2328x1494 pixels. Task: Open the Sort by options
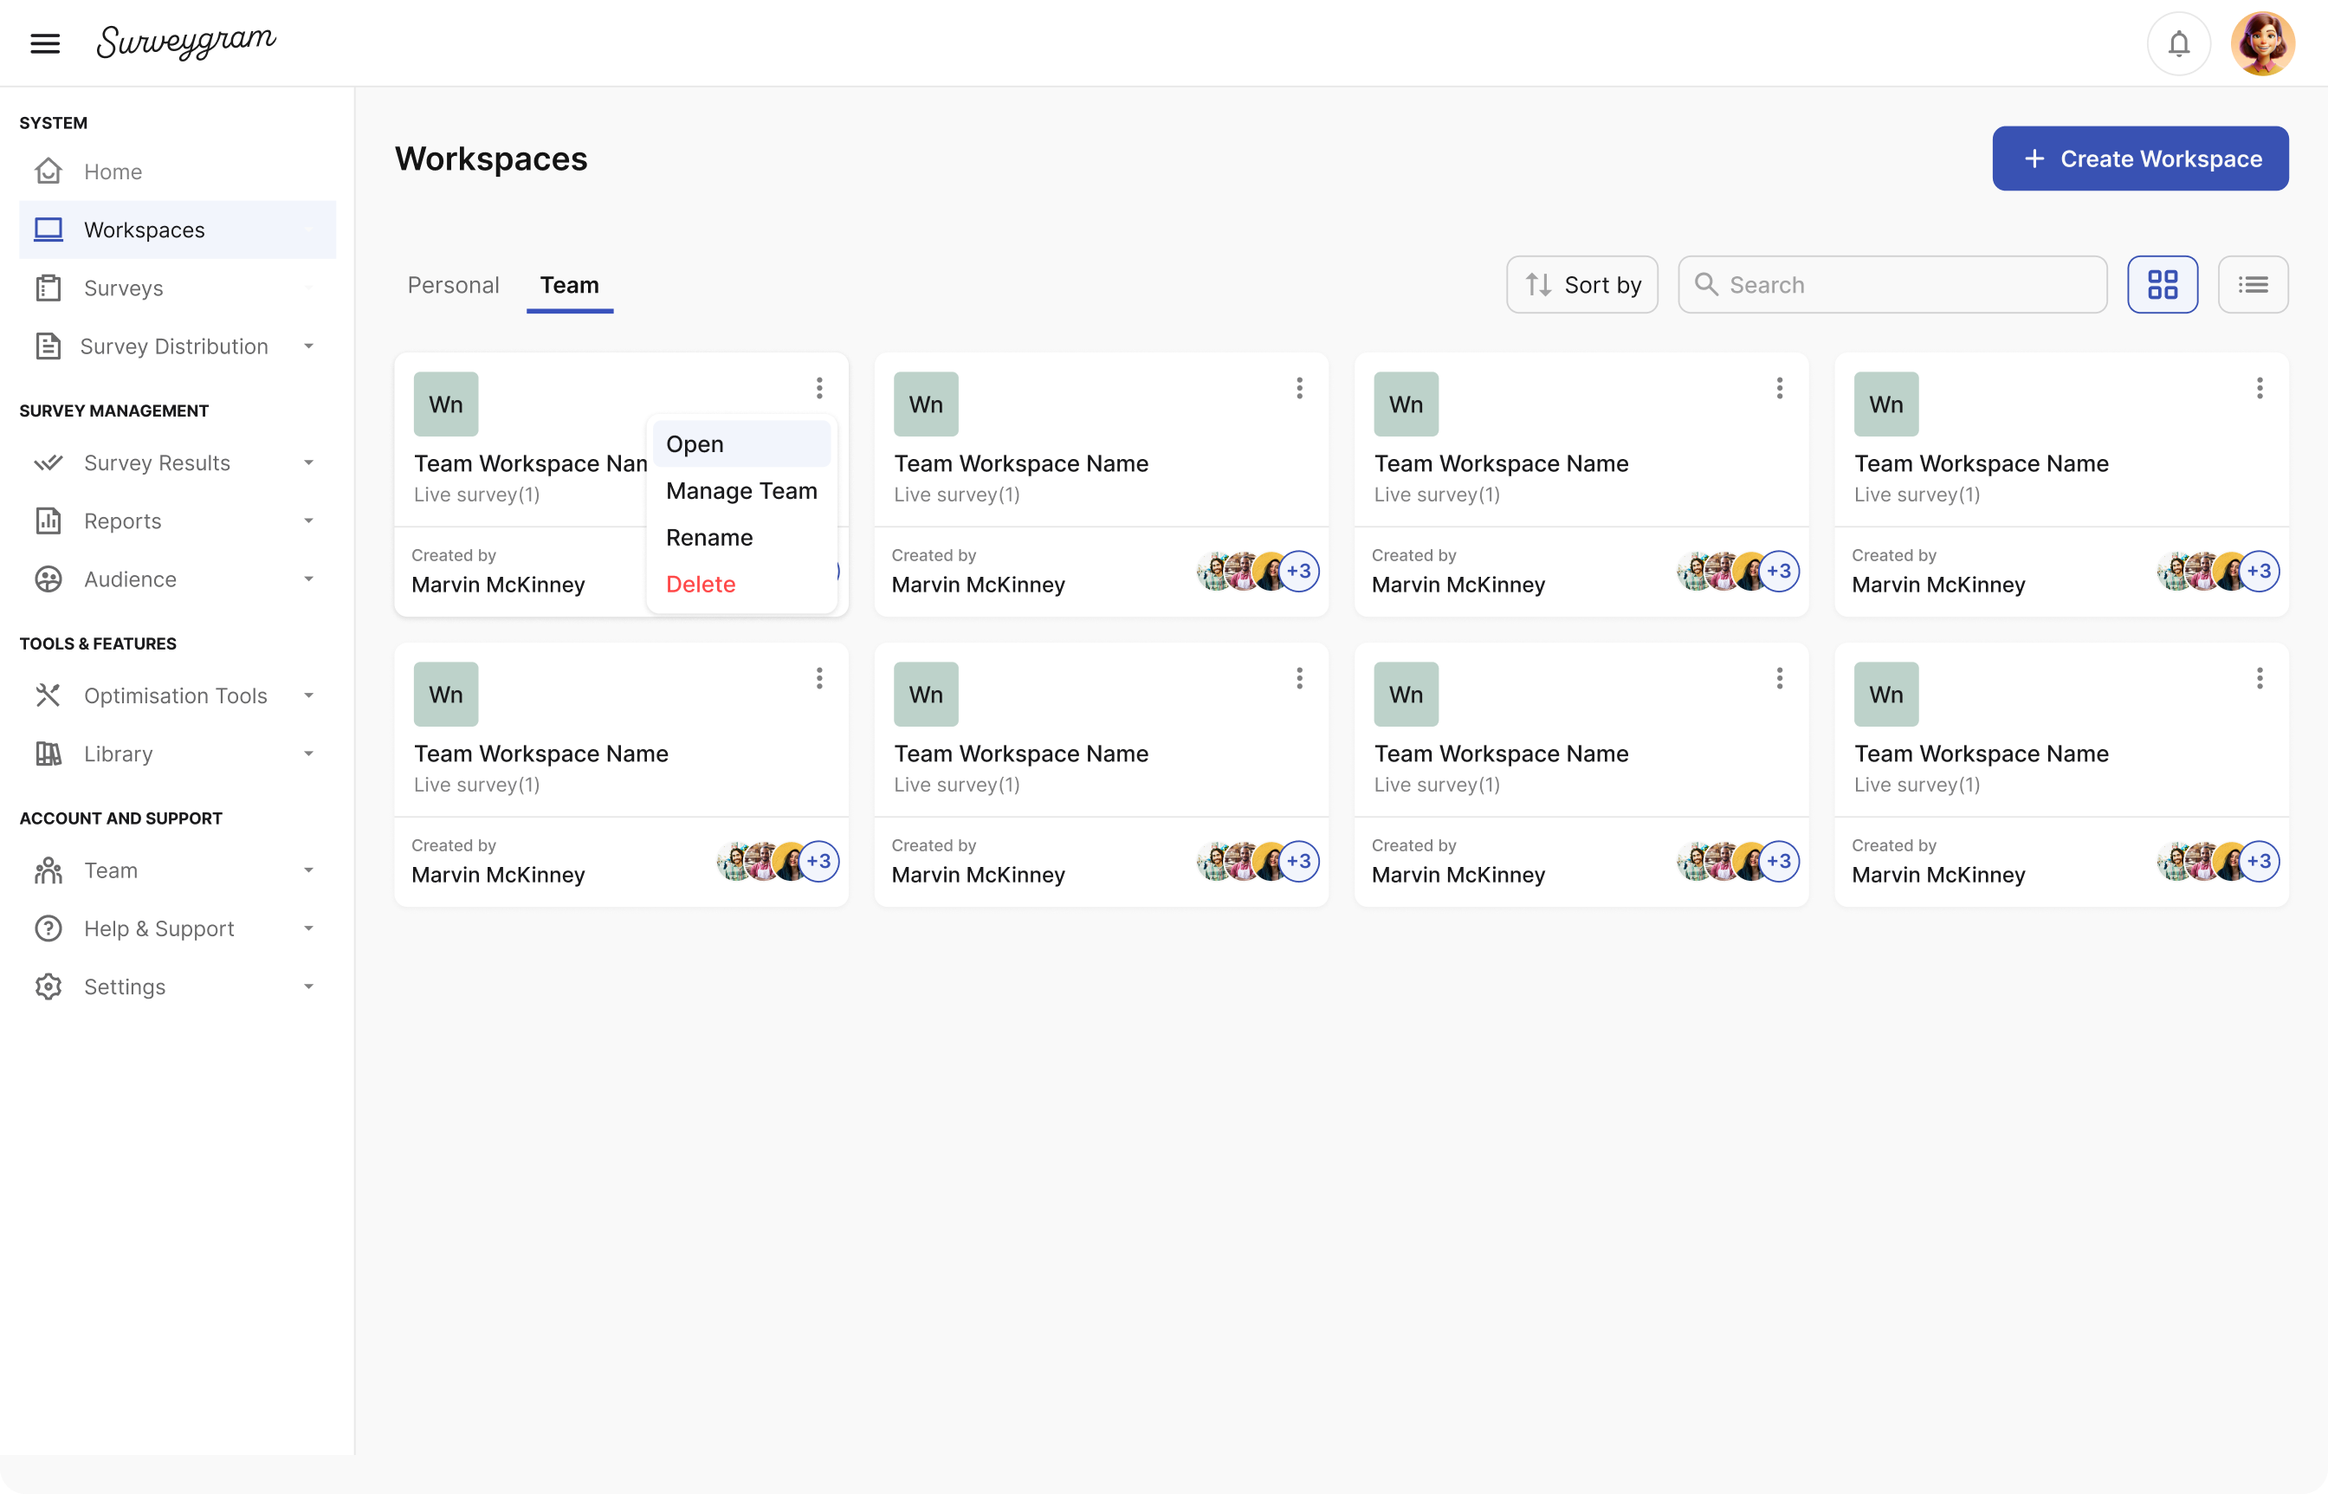[x=1581, y=284]
